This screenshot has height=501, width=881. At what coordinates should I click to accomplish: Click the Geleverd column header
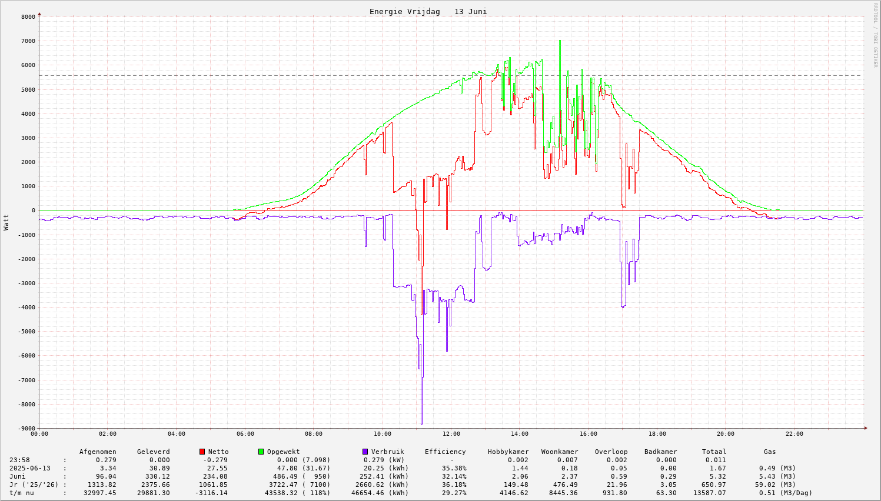[153, 452]
